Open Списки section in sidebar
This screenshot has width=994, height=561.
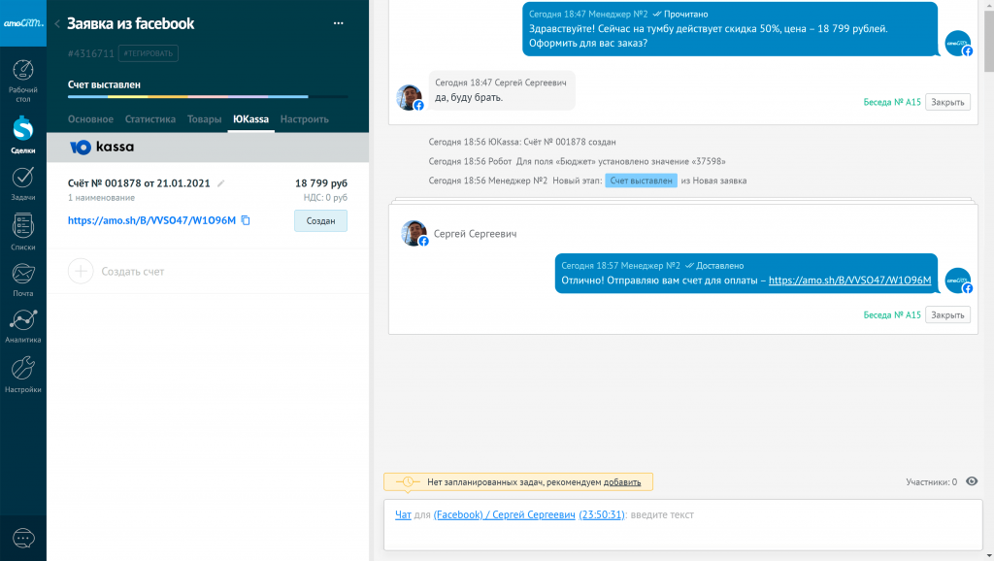tap(22, 233)
